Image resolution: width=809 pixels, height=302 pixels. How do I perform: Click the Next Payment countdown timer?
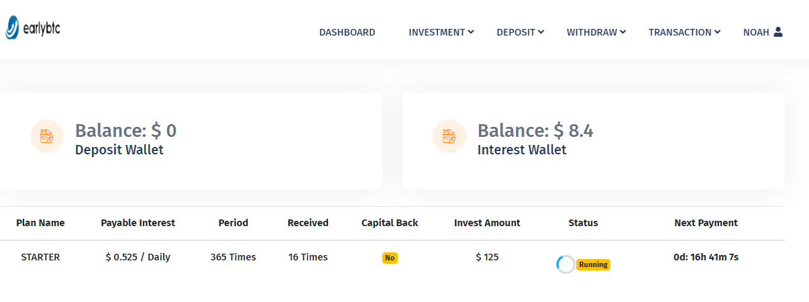[x=706, y=257]
